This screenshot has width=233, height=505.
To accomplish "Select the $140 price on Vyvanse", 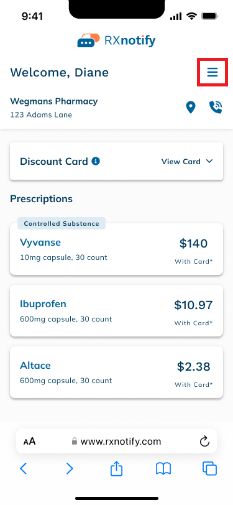I will pos(193,244).
